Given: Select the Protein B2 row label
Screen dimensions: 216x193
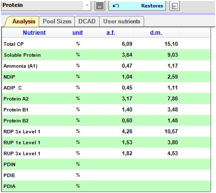Looking at the screenshot, I should (16, 121).
